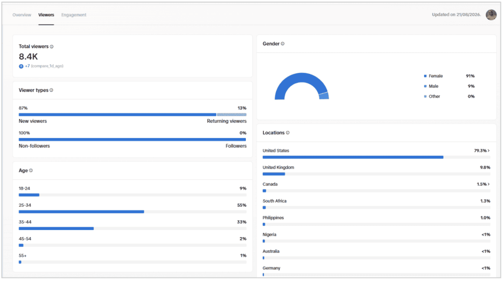Click the New viewers 87% bar
This screenshot has width=504, height=281.
pos(117,115)
